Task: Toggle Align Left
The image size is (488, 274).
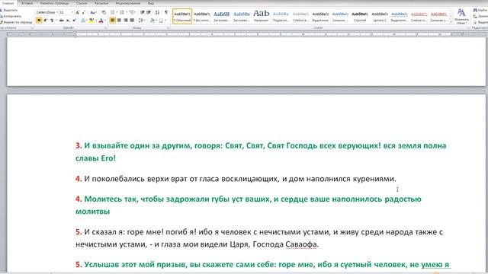Action: coord(113,21)
